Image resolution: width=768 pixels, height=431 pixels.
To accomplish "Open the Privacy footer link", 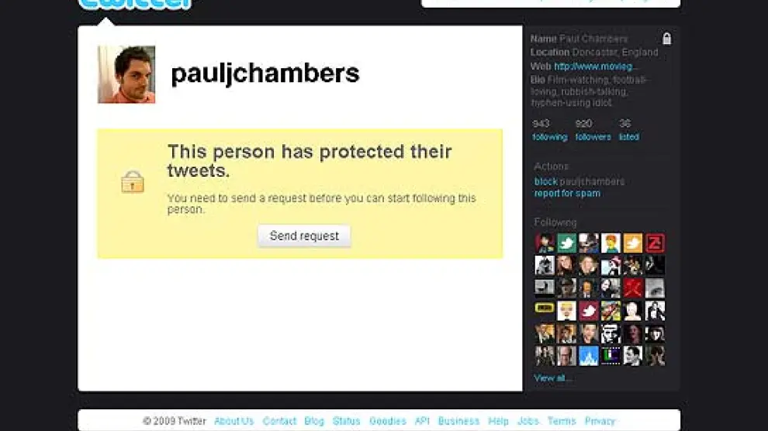I will point(600,421).
